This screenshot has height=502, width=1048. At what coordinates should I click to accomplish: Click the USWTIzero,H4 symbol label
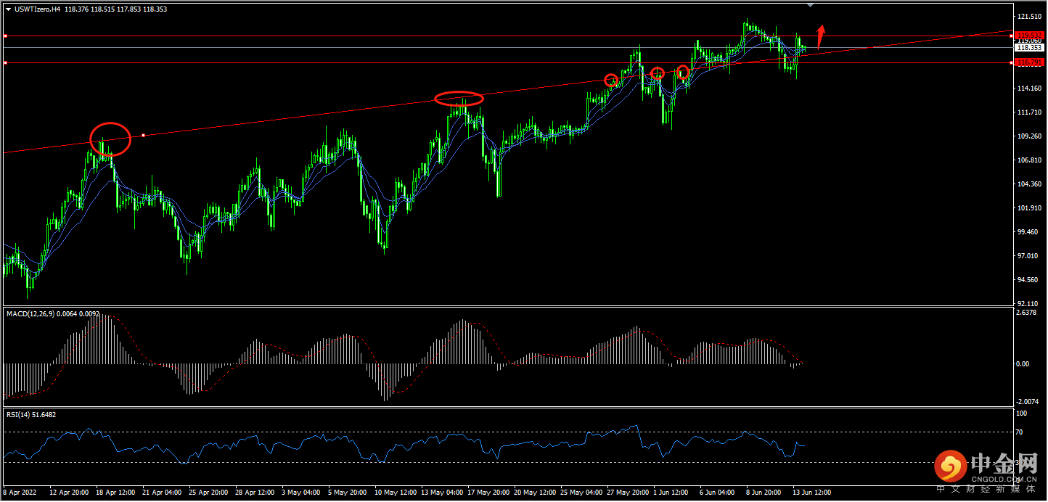tap(37, 9)
